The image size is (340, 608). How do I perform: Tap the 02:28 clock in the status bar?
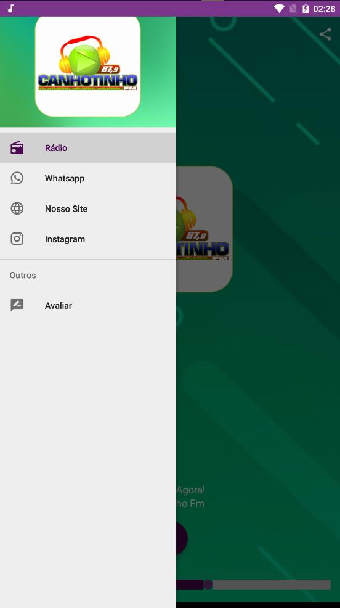point(324,9)
